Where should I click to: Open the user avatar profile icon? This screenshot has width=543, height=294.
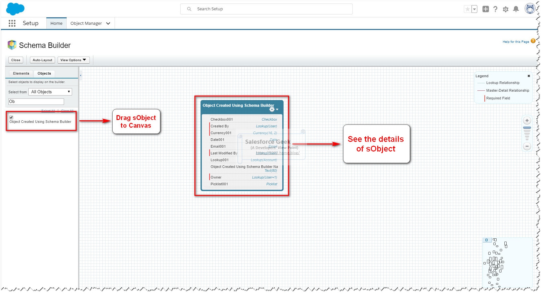pos(529,9)
